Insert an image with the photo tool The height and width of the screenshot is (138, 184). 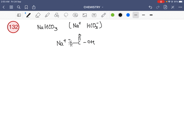pyautogui.click(x=85, y=15)
